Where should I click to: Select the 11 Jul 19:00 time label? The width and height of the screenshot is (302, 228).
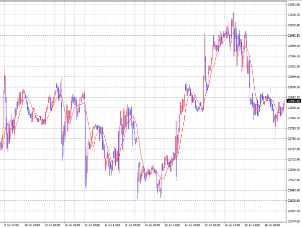click(x=133, y=225)
